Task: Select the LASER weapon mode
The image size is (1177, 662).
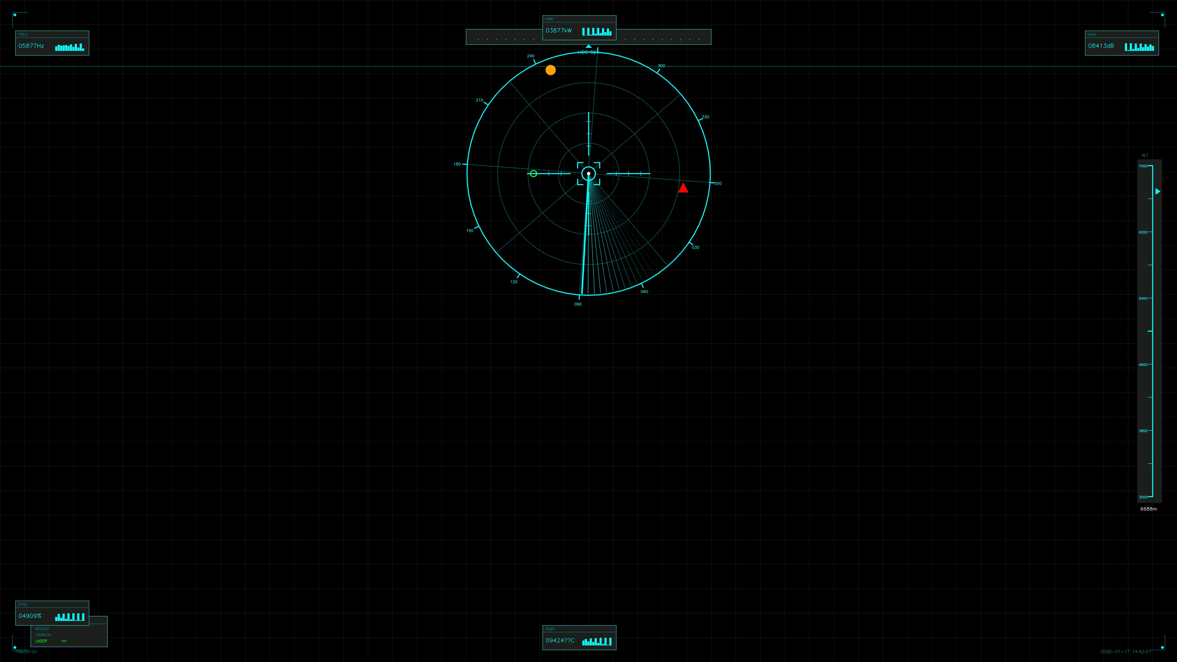Action: [x=42, y=641]
